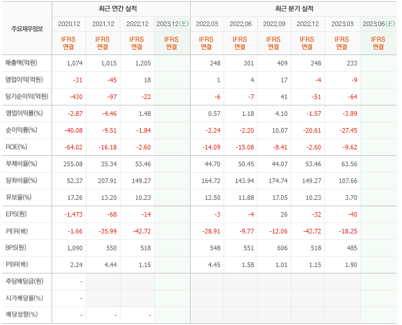Image resolution: width=402 pixels, height=325 pixels.
Task: Click the 1,090 BPS value
Action: coord(75,248)
